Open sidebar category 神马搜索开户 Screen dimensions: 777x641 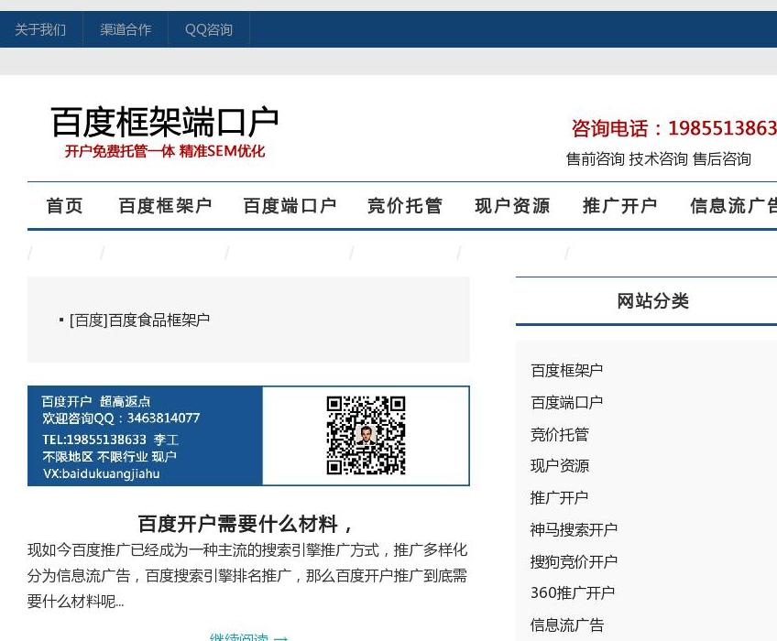click(x=574, y=529)
